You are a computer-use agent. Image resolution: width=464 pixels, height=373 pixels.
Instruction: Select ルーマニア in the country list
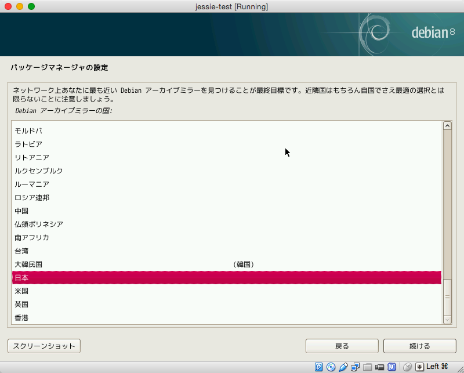pos(227,184)
